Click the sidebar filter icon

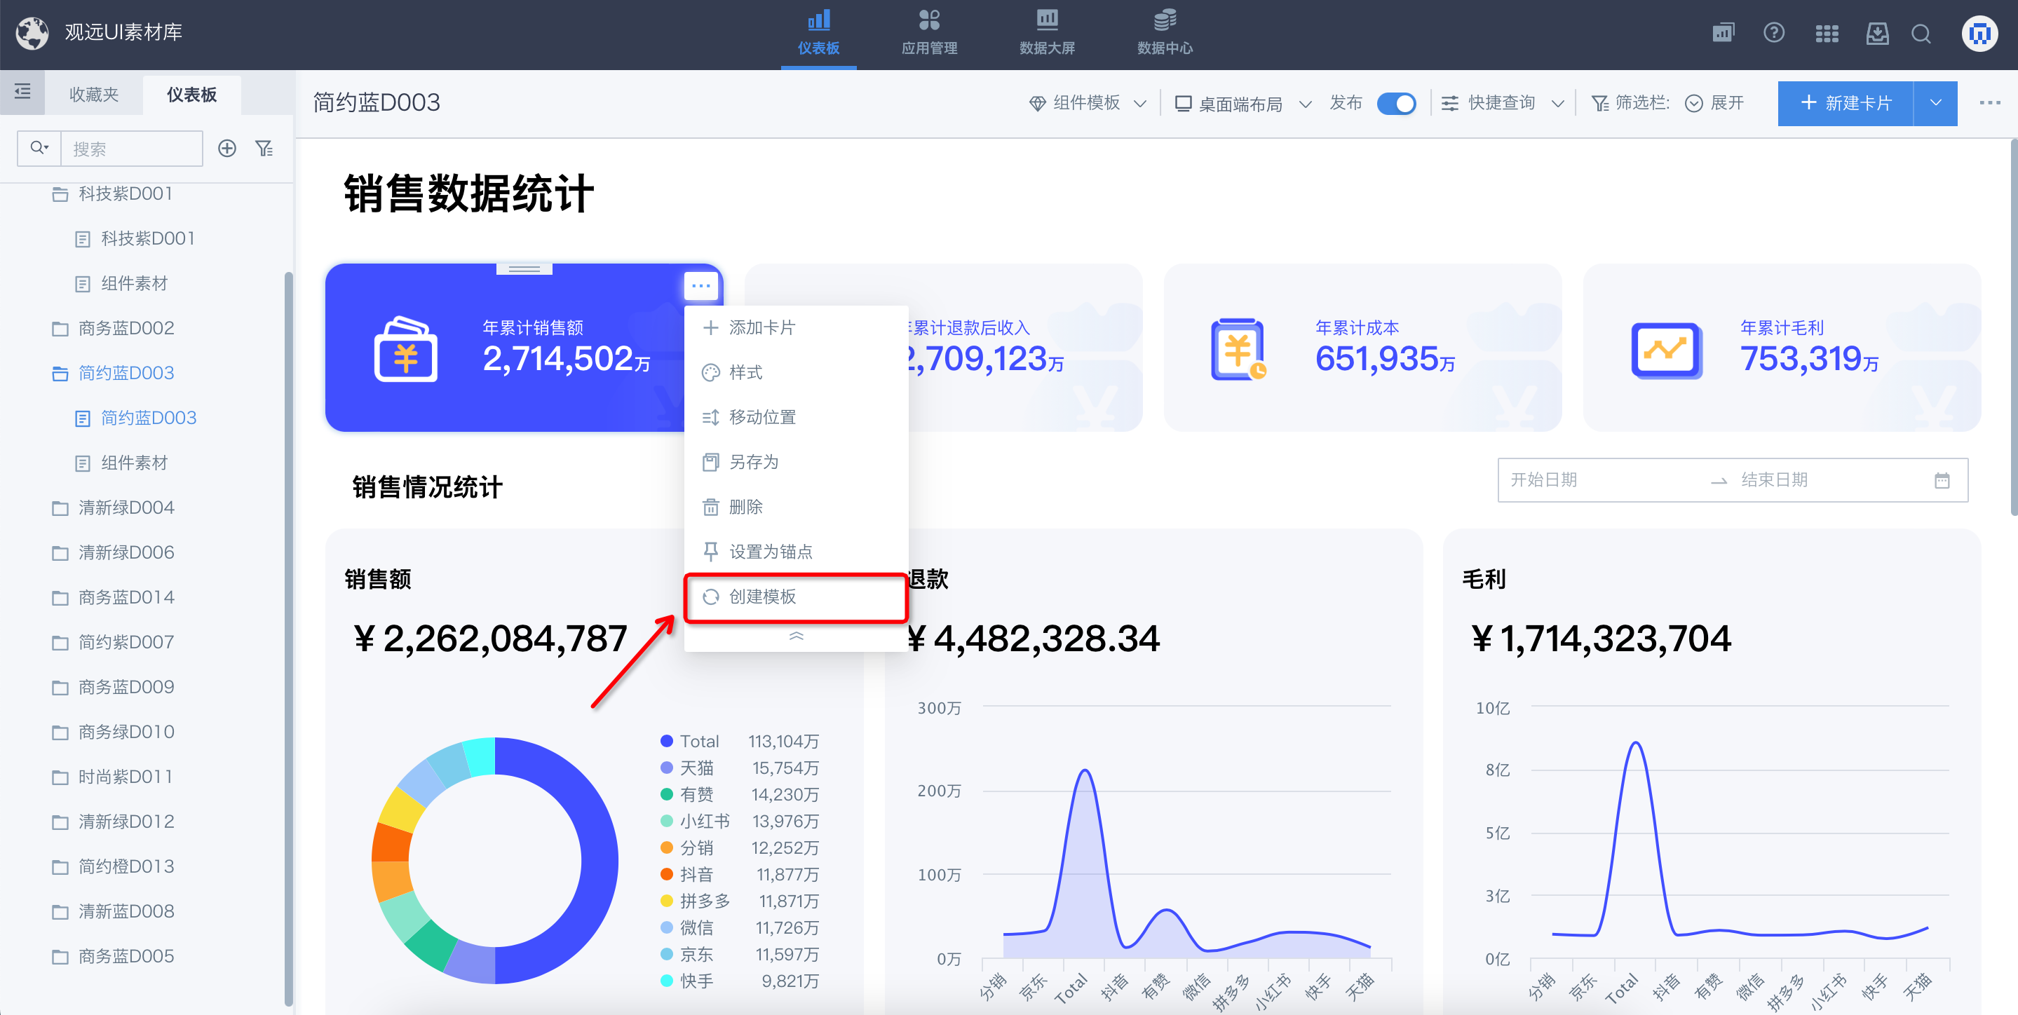pyautogui.click(x=265, y=148)
